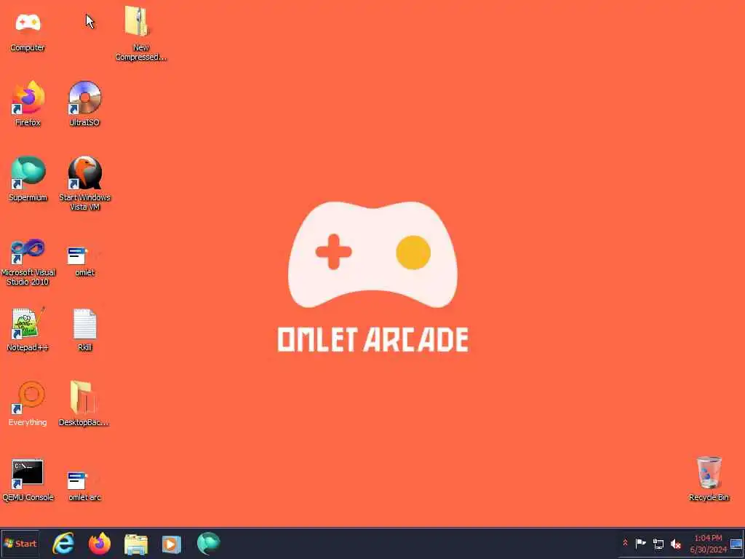
Task: Open the Action Center flag icon
Action: [640, 543]
